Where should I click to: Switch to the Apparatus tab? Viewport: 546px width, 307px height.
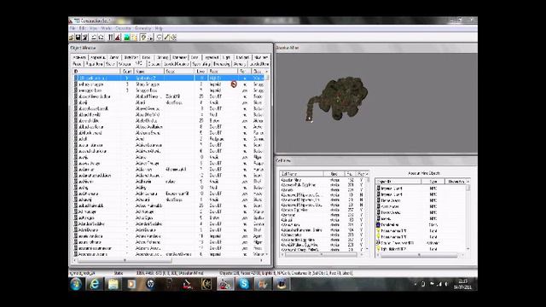[x=98, y=57]
